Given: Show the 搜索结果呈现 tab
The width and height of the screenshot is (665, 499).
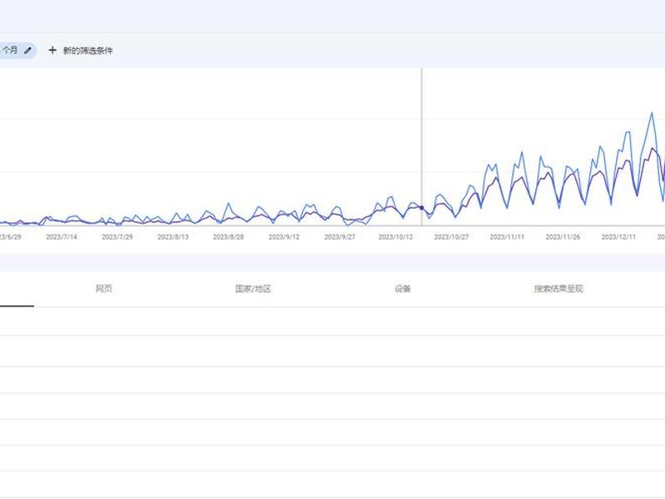Looking at the screenshot, I should (559, 289).
